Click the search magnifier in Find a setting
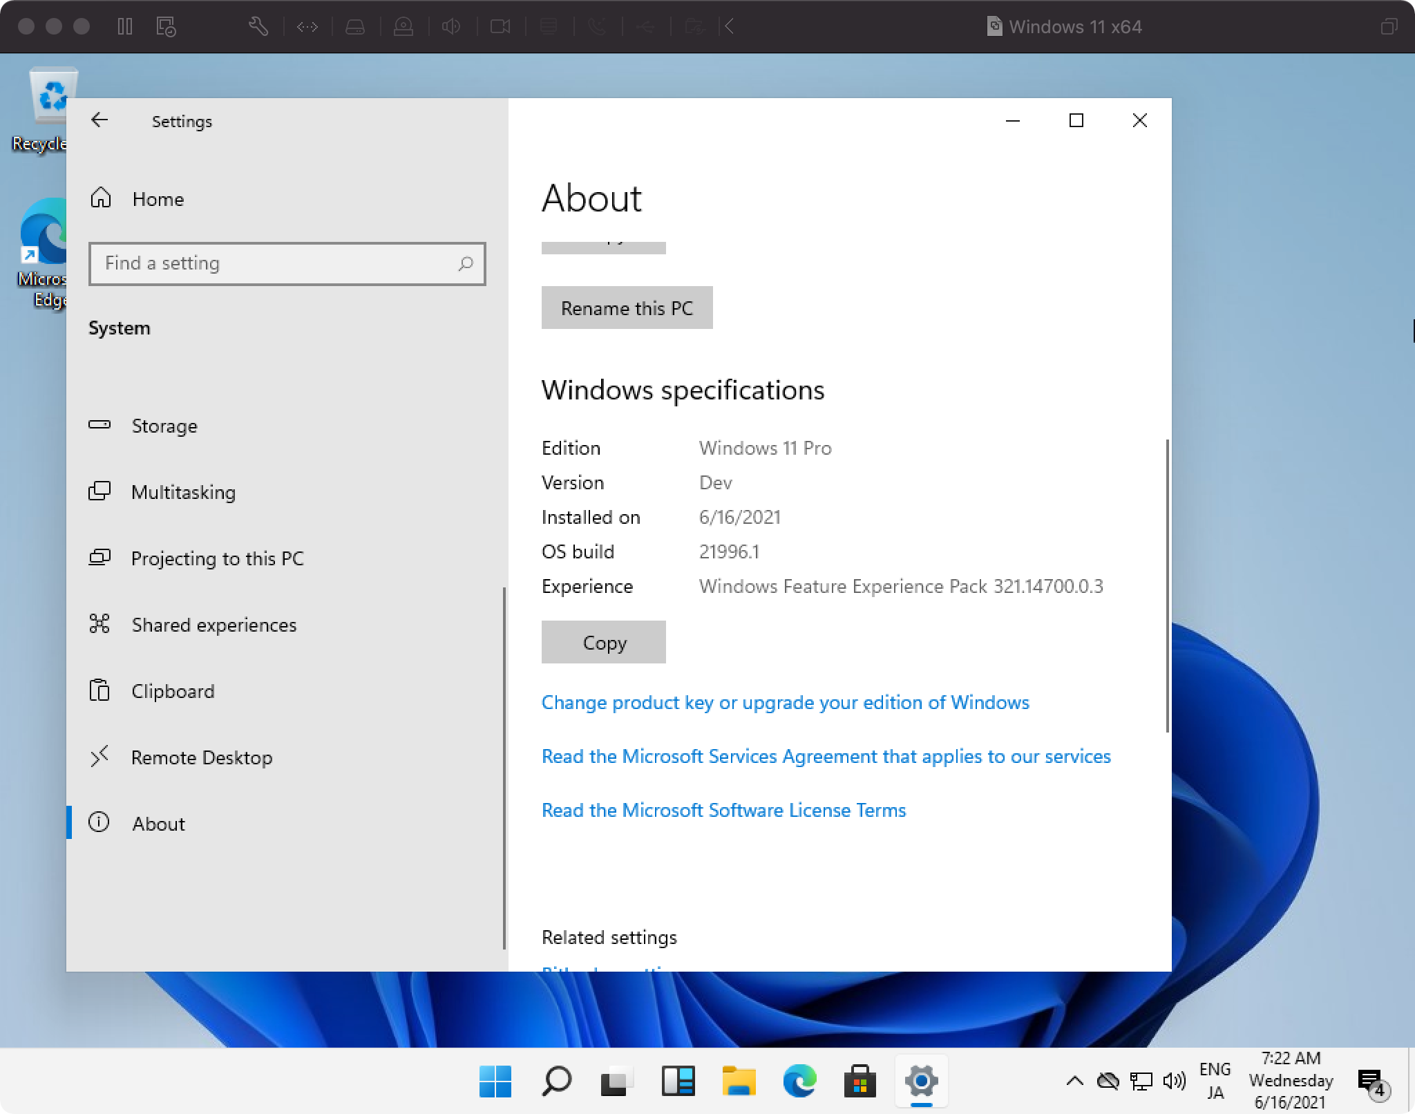Screen dimensions: 1415x1114 pos(466,263)
